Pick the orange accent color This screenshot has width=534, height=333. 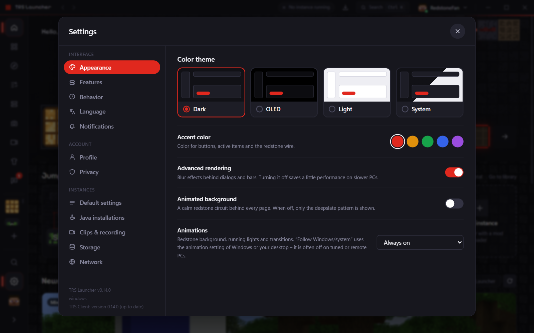click(413, 142)
